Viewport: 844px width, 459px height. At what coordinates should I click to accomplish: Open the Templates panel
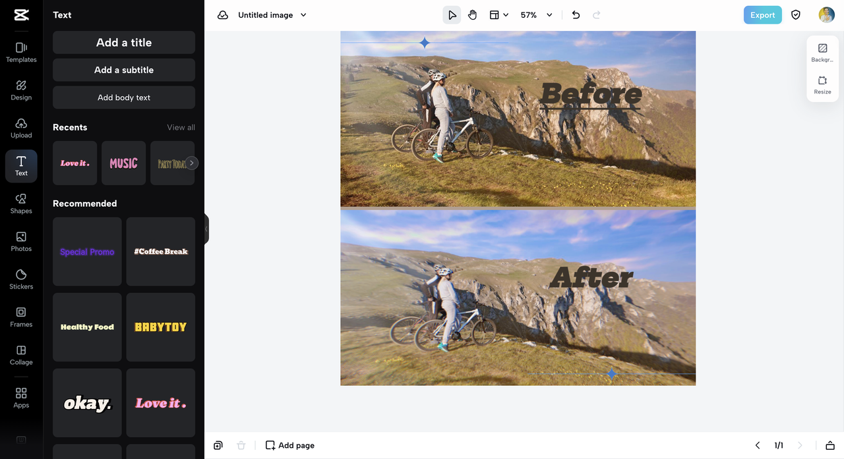coord(21,53)
